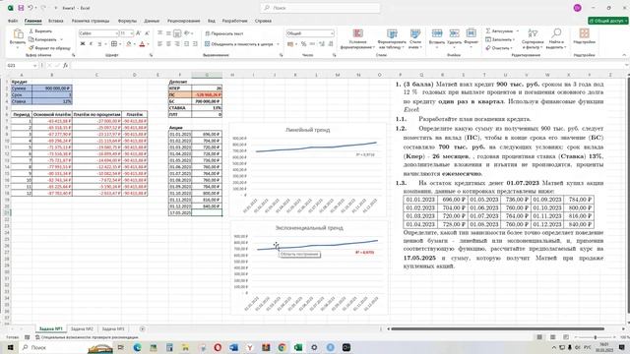Open Opera browser from the taskbar
Screen dimensions: 630x354
click(218, 347)
